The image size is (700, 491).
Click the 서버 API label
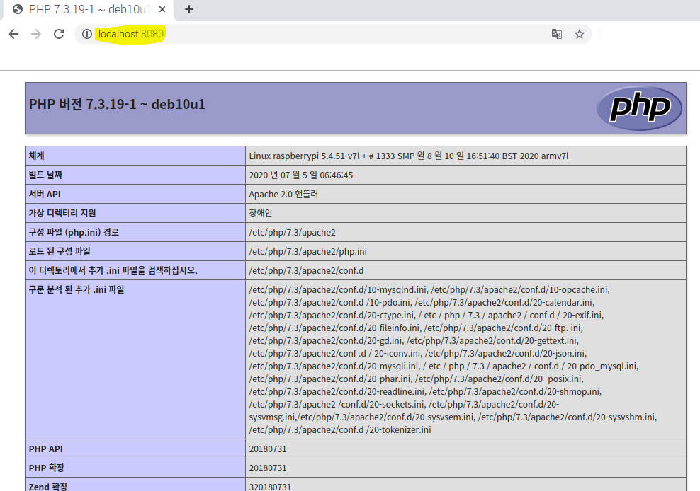point(45,194)
